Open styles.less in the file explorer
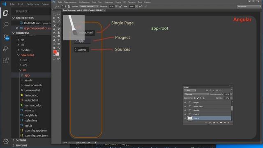 (x=31, y=120)
